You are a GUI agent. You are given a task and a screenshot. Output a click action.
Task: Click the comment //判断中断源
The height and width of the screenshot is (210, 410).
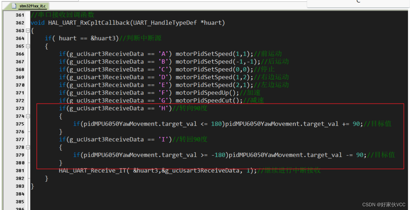(x=140, y=38)
